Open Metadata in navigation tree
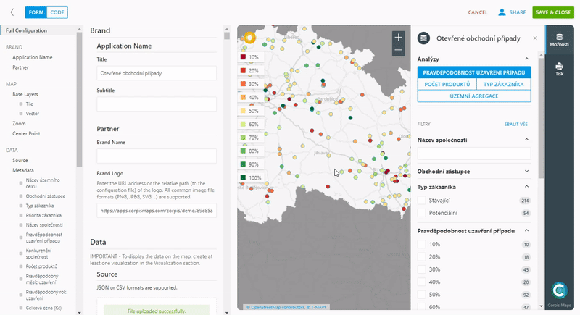Screen dimensions: 580x315 (x=23, y=170)
